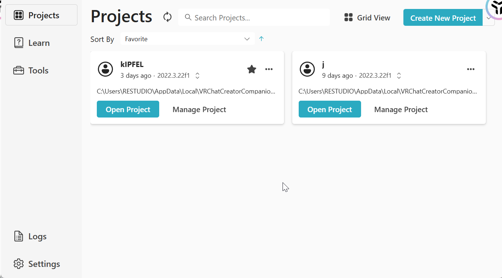
Task: Go to the Learn section
Action: click(x=39, y=43)
